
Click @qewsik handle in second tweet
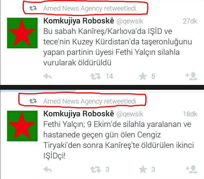pos(130,114)
